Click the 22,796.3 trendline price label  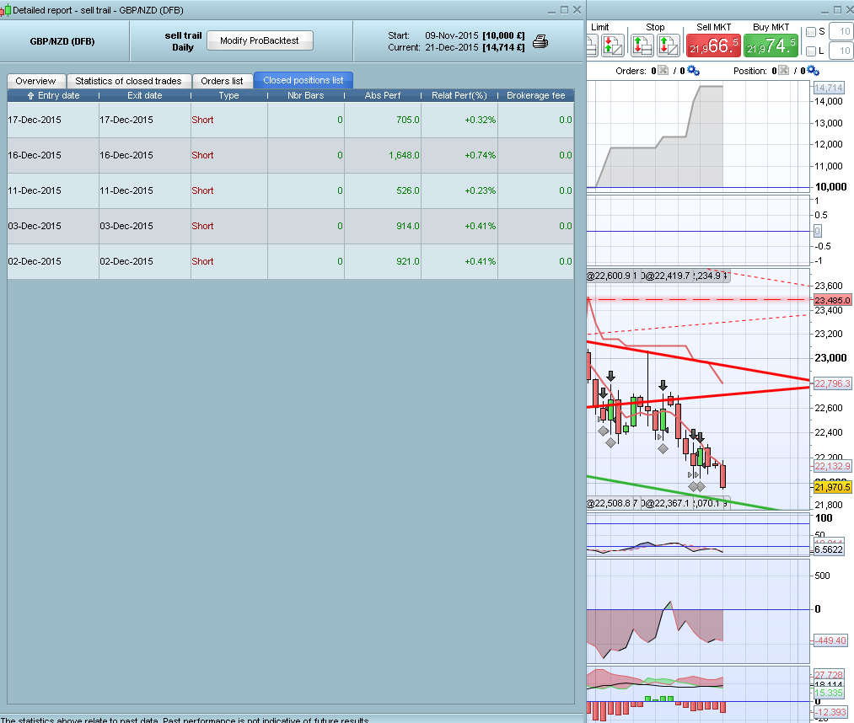832,383
